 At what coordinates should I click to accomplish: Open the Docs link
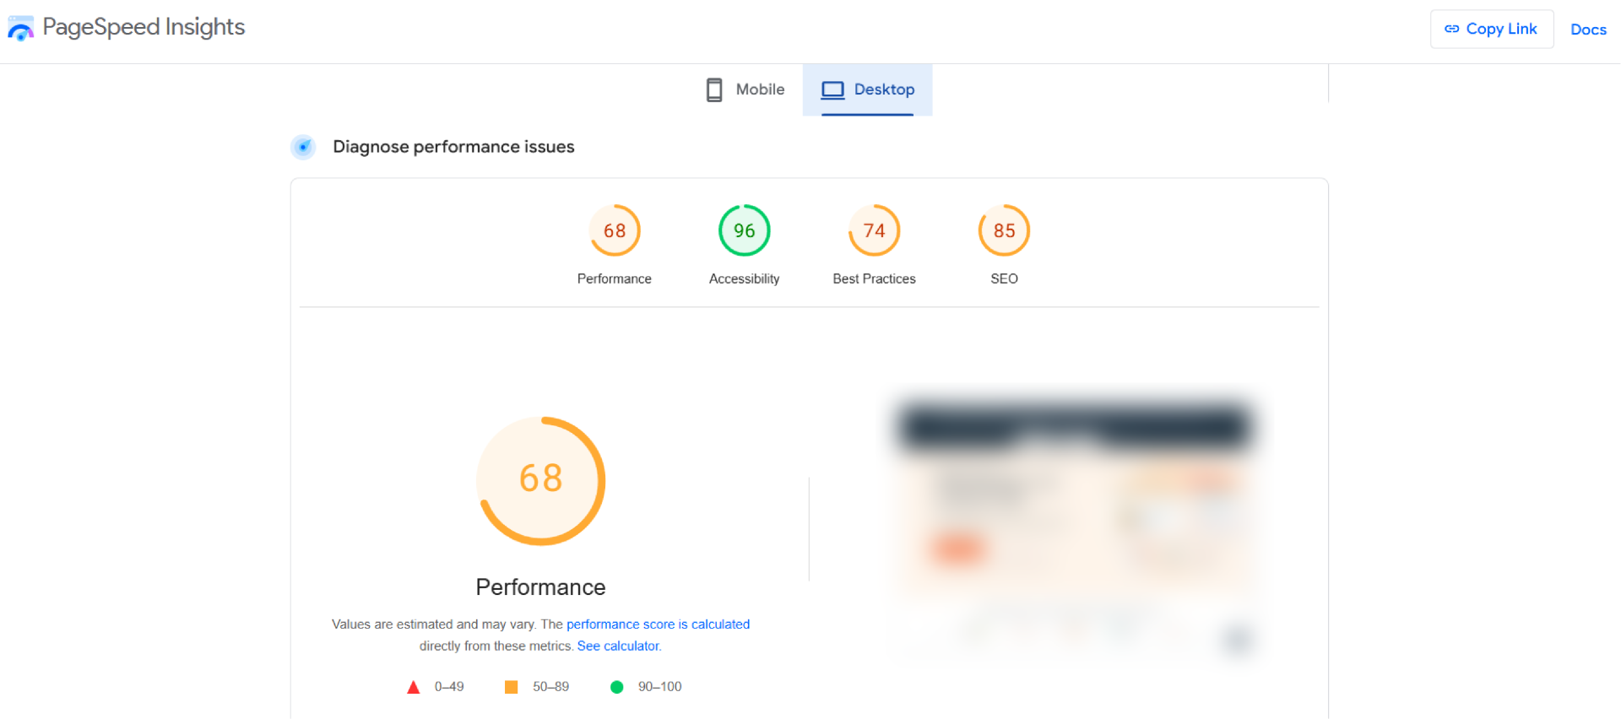point(1587,30)
